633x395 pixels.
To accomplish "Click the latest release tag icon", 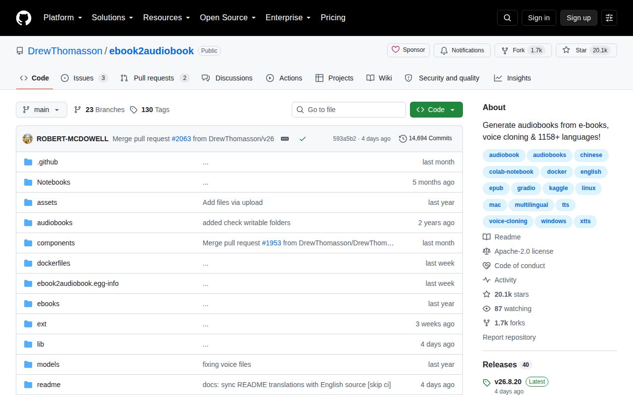I will pyautogui.click(x=487, y=382).
